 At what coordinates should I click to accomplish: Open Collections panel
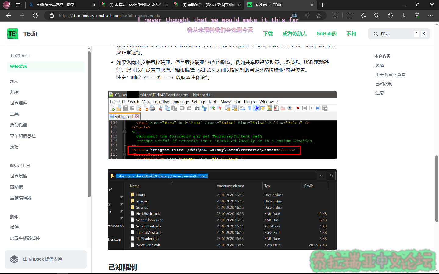tap(377, 16)
